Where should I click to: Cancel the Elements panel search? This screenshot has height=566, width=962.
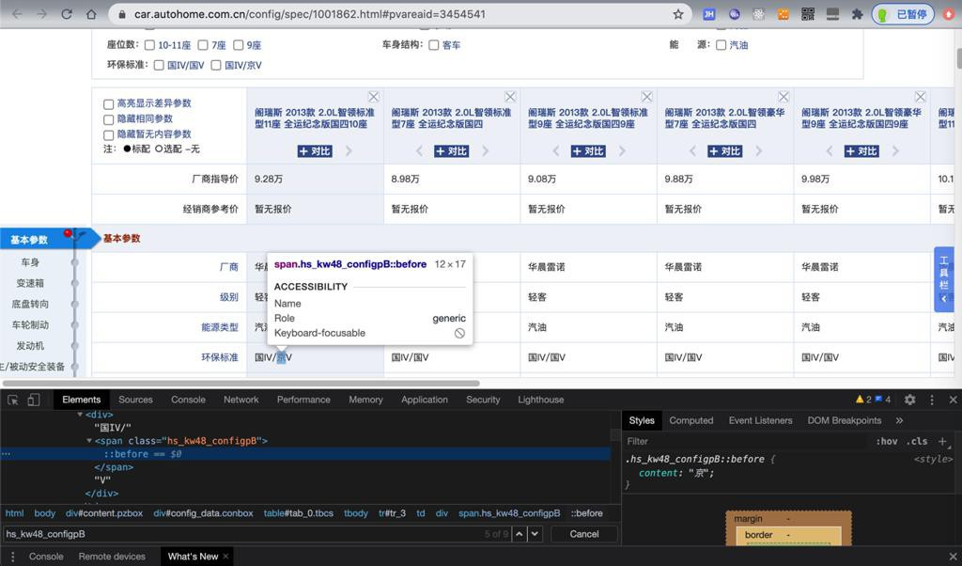coord(584,534)
